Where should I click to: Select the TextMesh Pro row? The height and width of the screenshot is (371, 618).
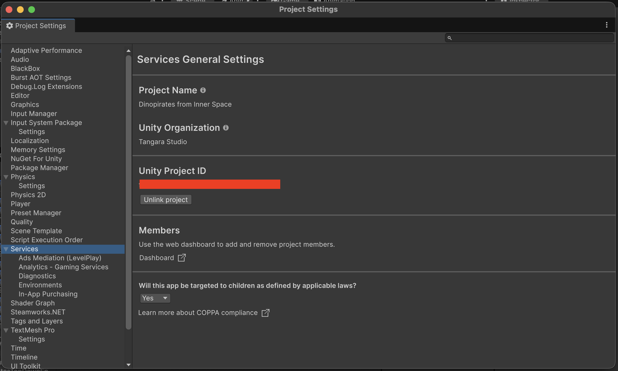click(32, 330)
